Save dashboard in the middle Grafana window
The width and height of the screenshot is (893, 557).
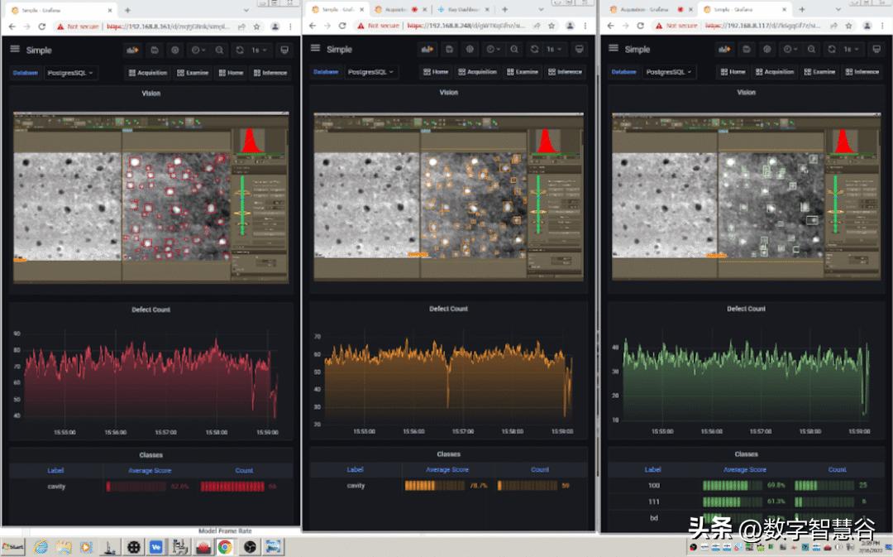click(449, 49)
